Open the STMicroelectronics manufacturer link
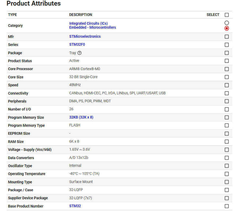The height and width of the screenshot is (212, 236). (85, 36)
